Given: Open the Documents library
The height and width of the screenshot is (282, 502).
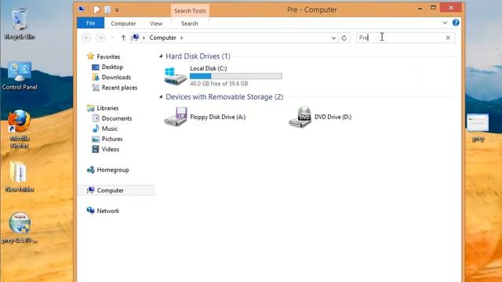Looking at the screenshot, I should coord(117,118).
